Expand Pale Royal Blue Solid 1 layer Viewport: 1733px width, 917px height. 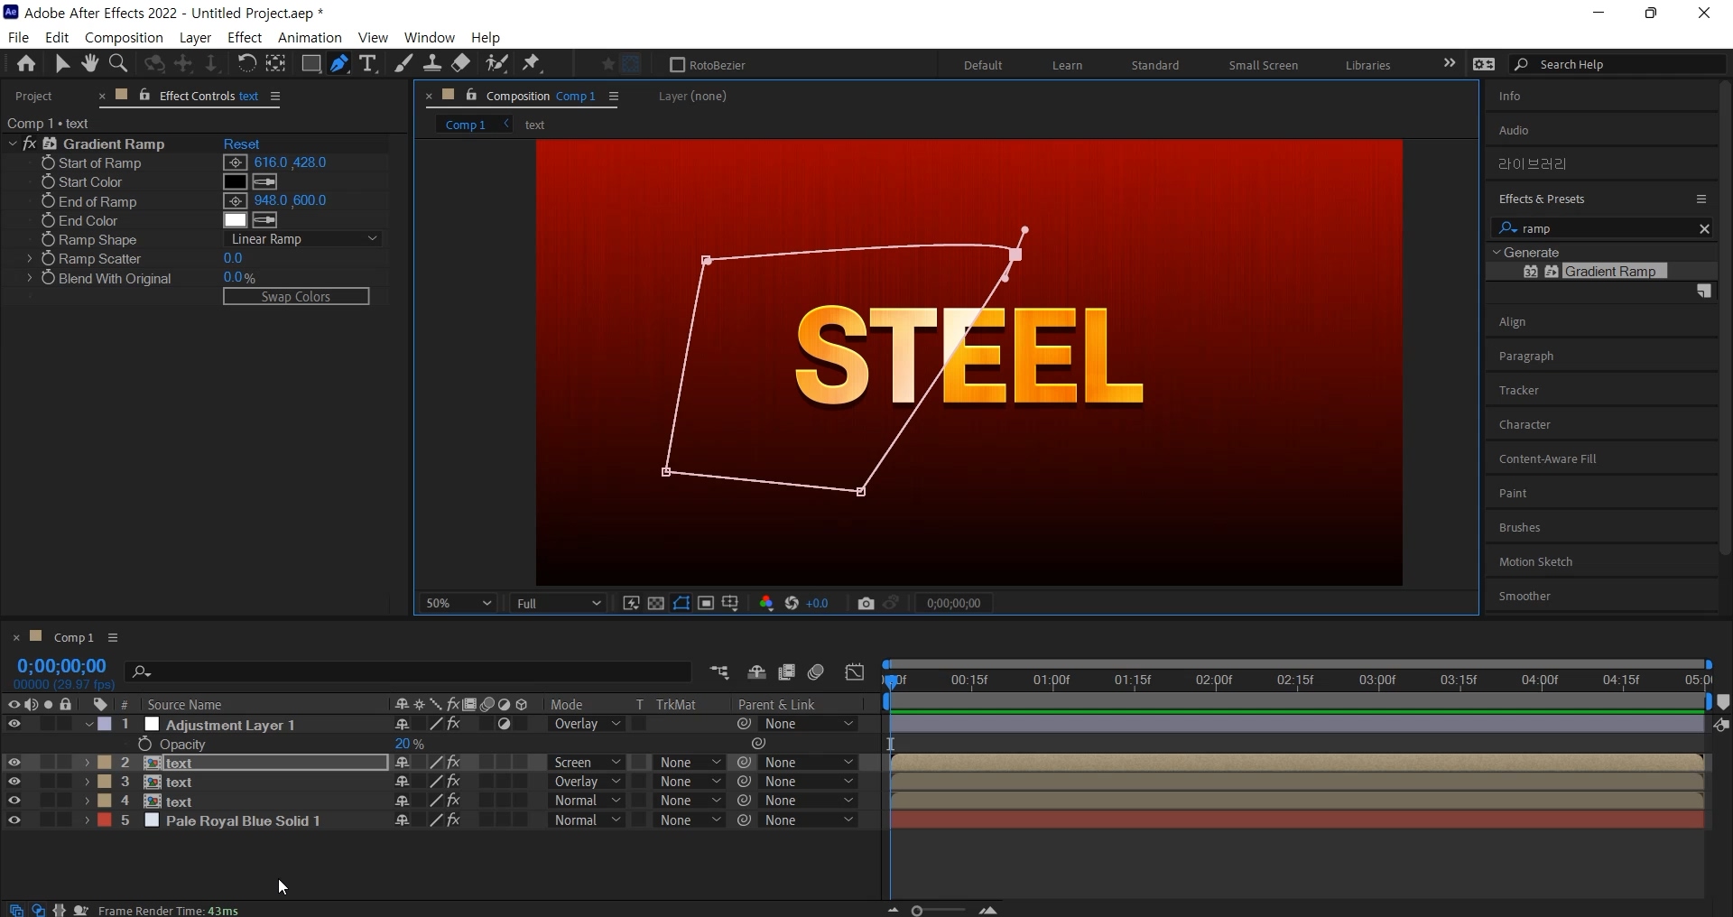[x=87, y=821]
